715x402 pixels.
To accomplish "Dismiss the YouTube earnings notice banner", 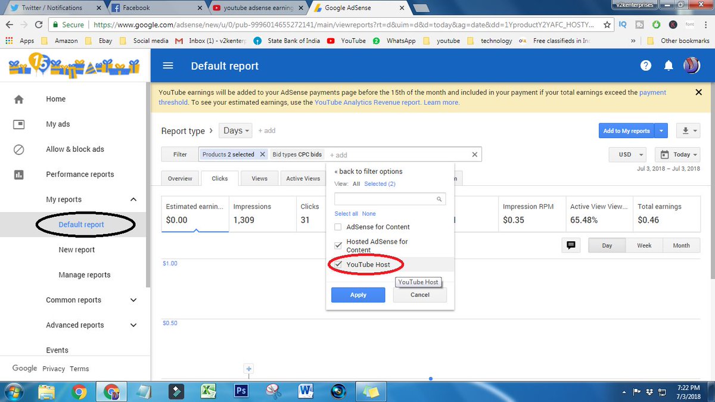I will point(699,92).
